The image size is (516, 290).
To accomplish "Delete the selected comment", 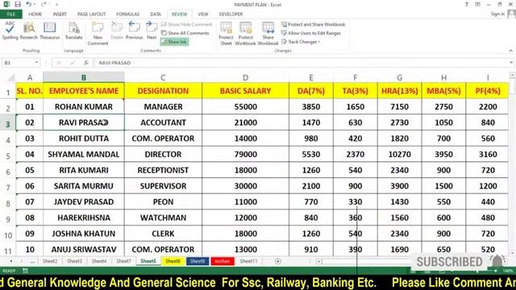I will 117,31.
